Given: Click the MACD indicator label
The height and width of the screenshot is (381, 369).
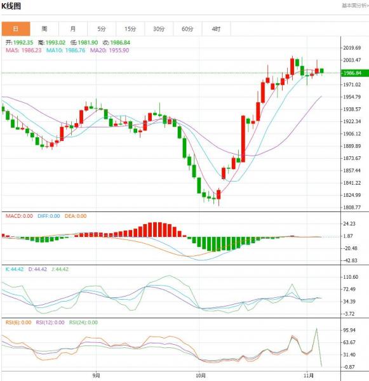Looking at the screenshot, I should click(x=19, y=216).
